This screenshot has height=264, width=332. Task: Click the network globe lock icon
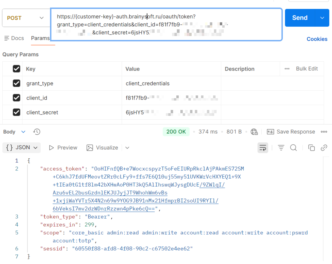[x=254, y=132]
